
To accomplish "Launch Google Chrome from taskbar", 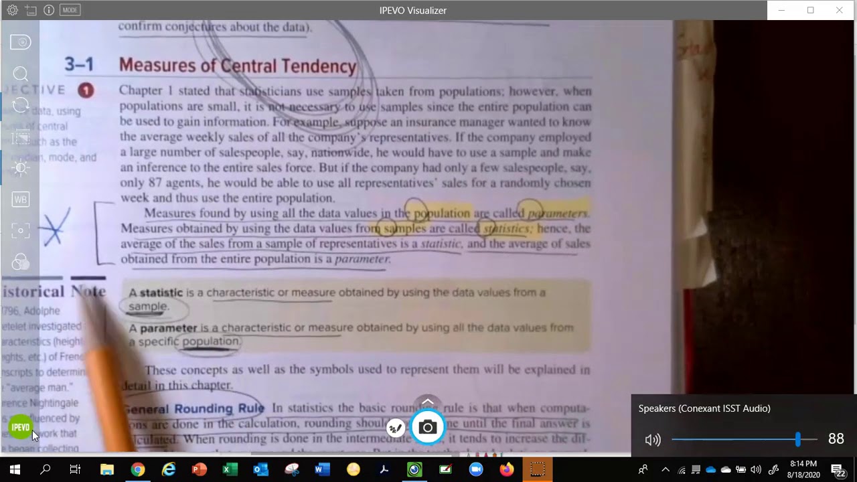I will tap(138, 470).
